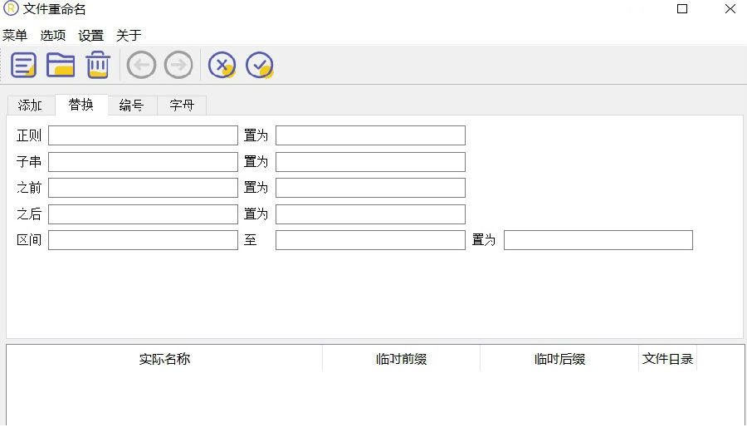Open the 关于 menu
Viewport: 747px width, 442px height.
pyautogui.click(x=129, y=36)
